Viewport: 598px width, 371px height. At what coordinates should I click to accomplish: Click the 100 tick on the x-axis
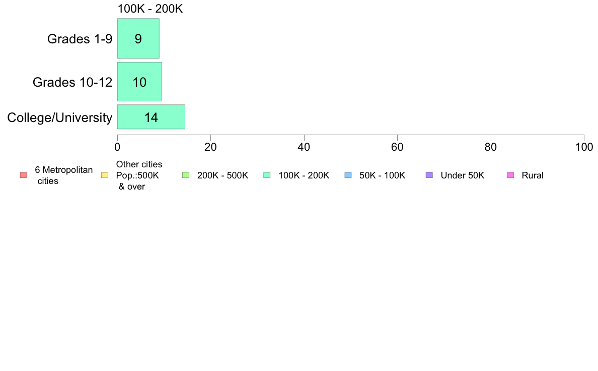pyautogui.click(x=584, y=147)
